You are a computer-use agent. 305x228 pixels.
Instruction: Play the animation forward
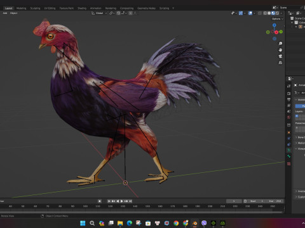coord(122,201)
